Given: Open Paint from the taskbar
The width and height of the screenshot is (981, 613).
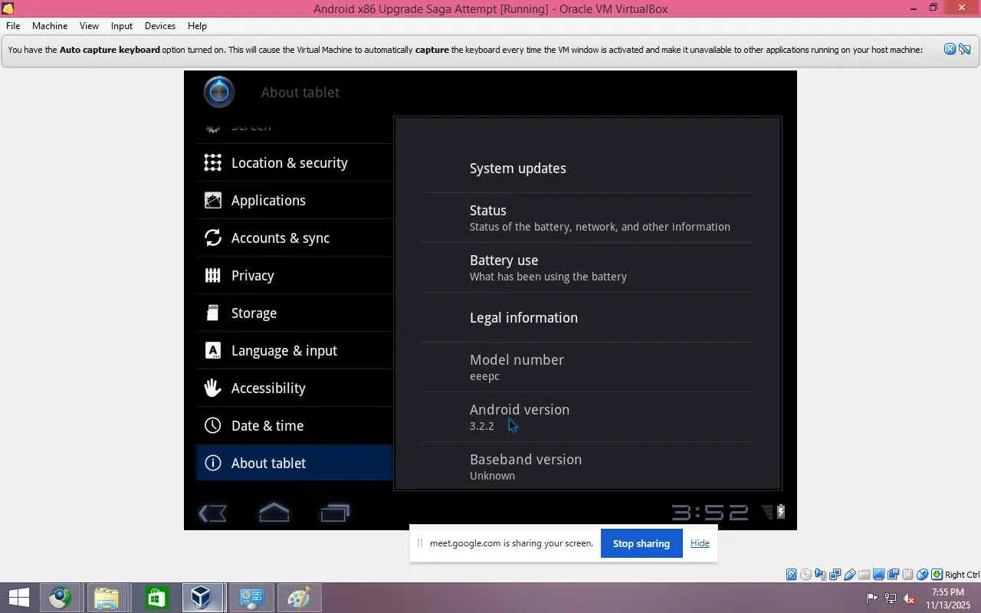Looking at the screenshot, I should (x=298, y=598).
